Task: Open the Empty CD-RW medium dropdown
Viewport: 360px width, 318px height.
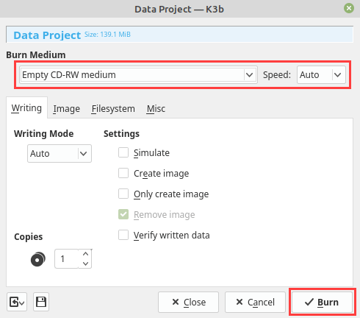Action: [138, 74]
